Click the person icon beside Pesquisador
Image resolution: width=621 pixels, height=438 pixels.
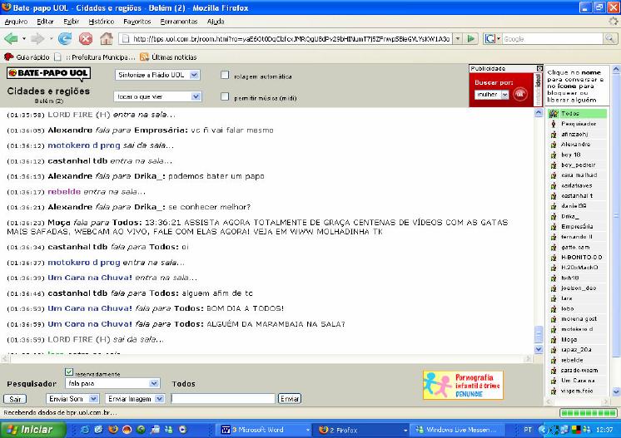point(554,124)
